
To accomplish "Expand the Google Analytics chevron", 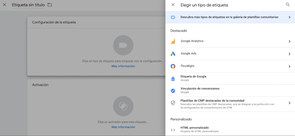I will [x=289, y=41].
